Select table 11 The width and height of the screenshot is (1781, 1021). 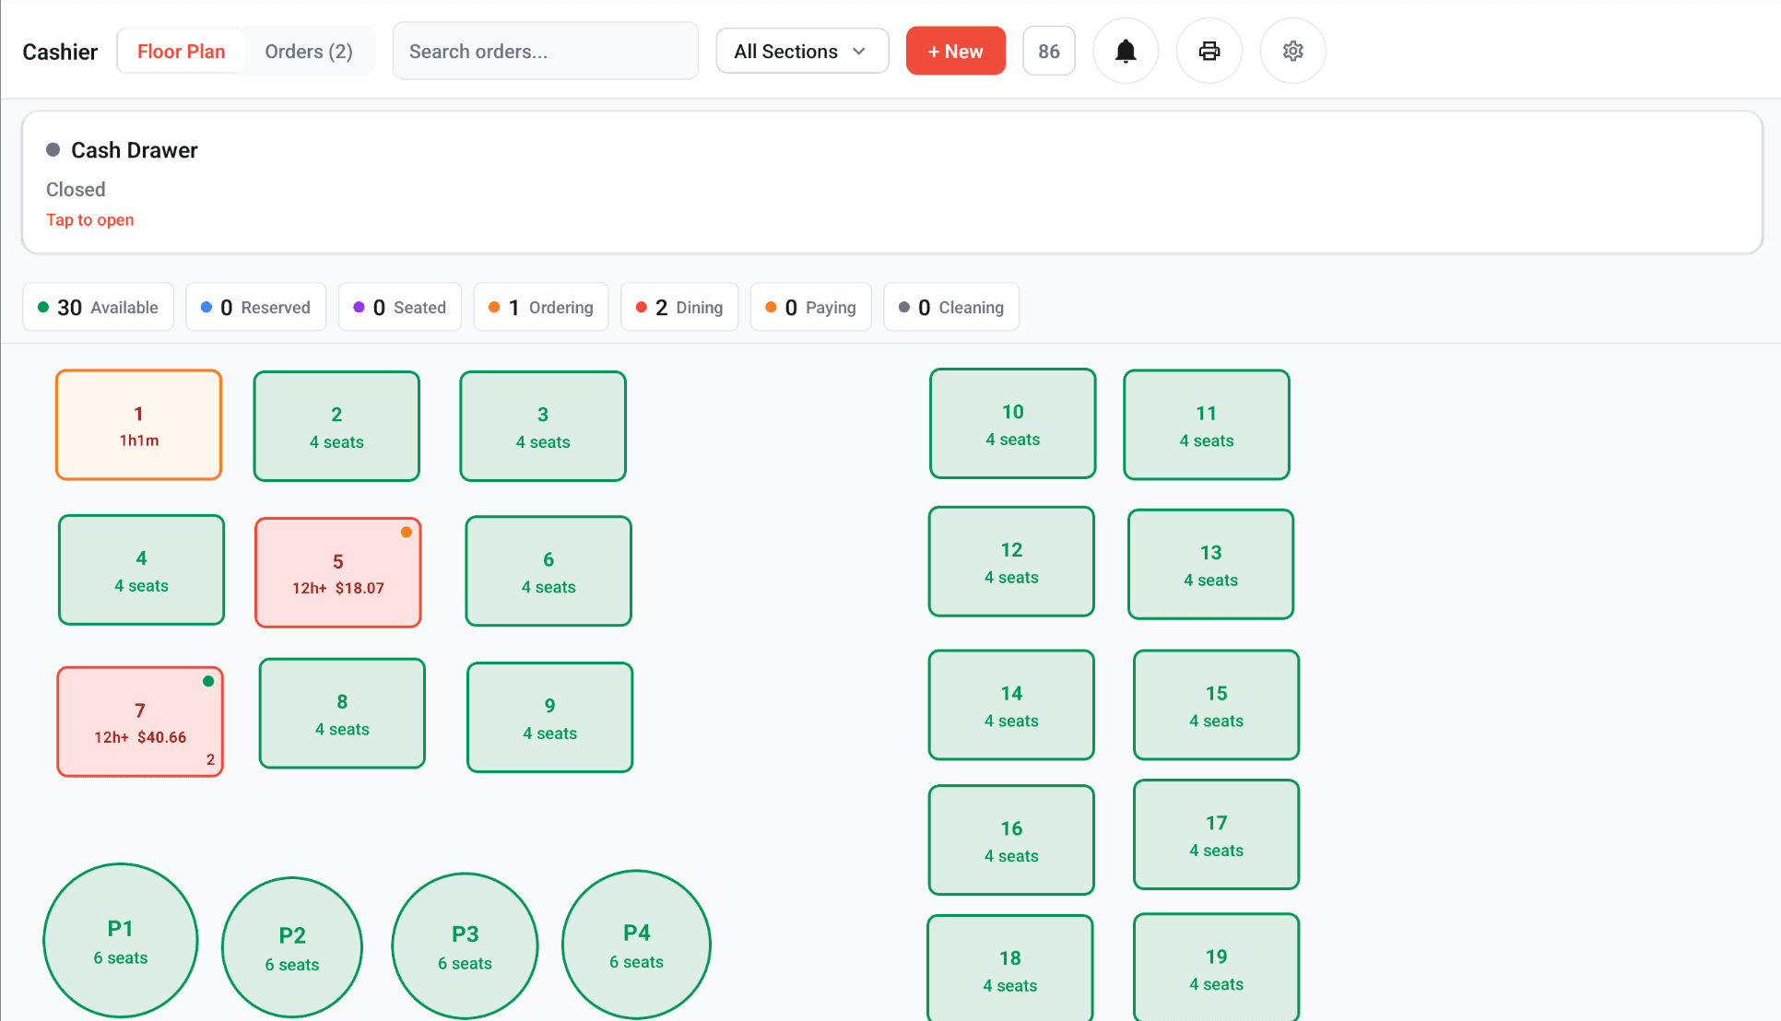point(1206,425)
